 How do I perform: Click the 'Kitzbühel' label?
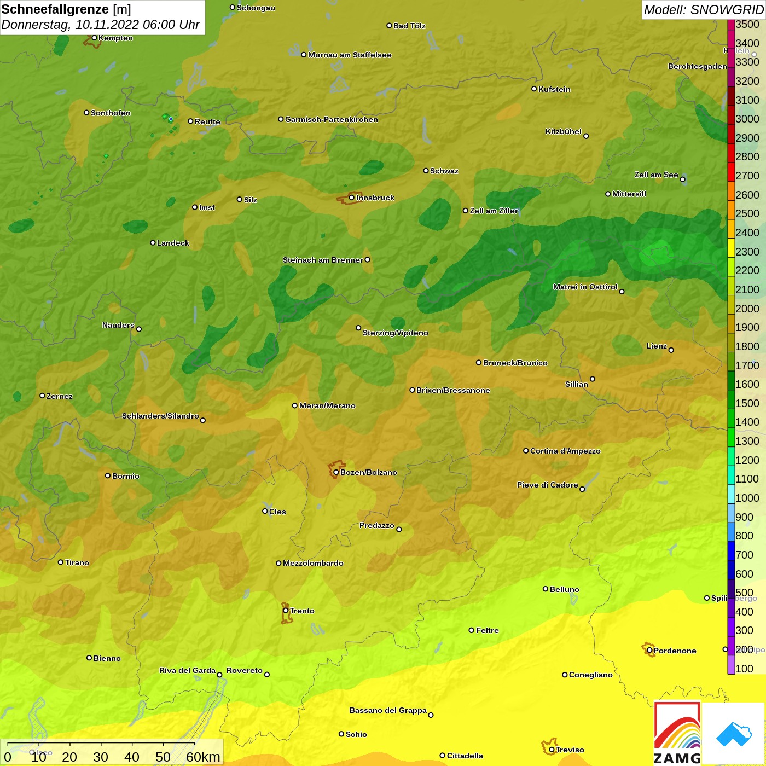pyautogui.click(x=564, y=131)
